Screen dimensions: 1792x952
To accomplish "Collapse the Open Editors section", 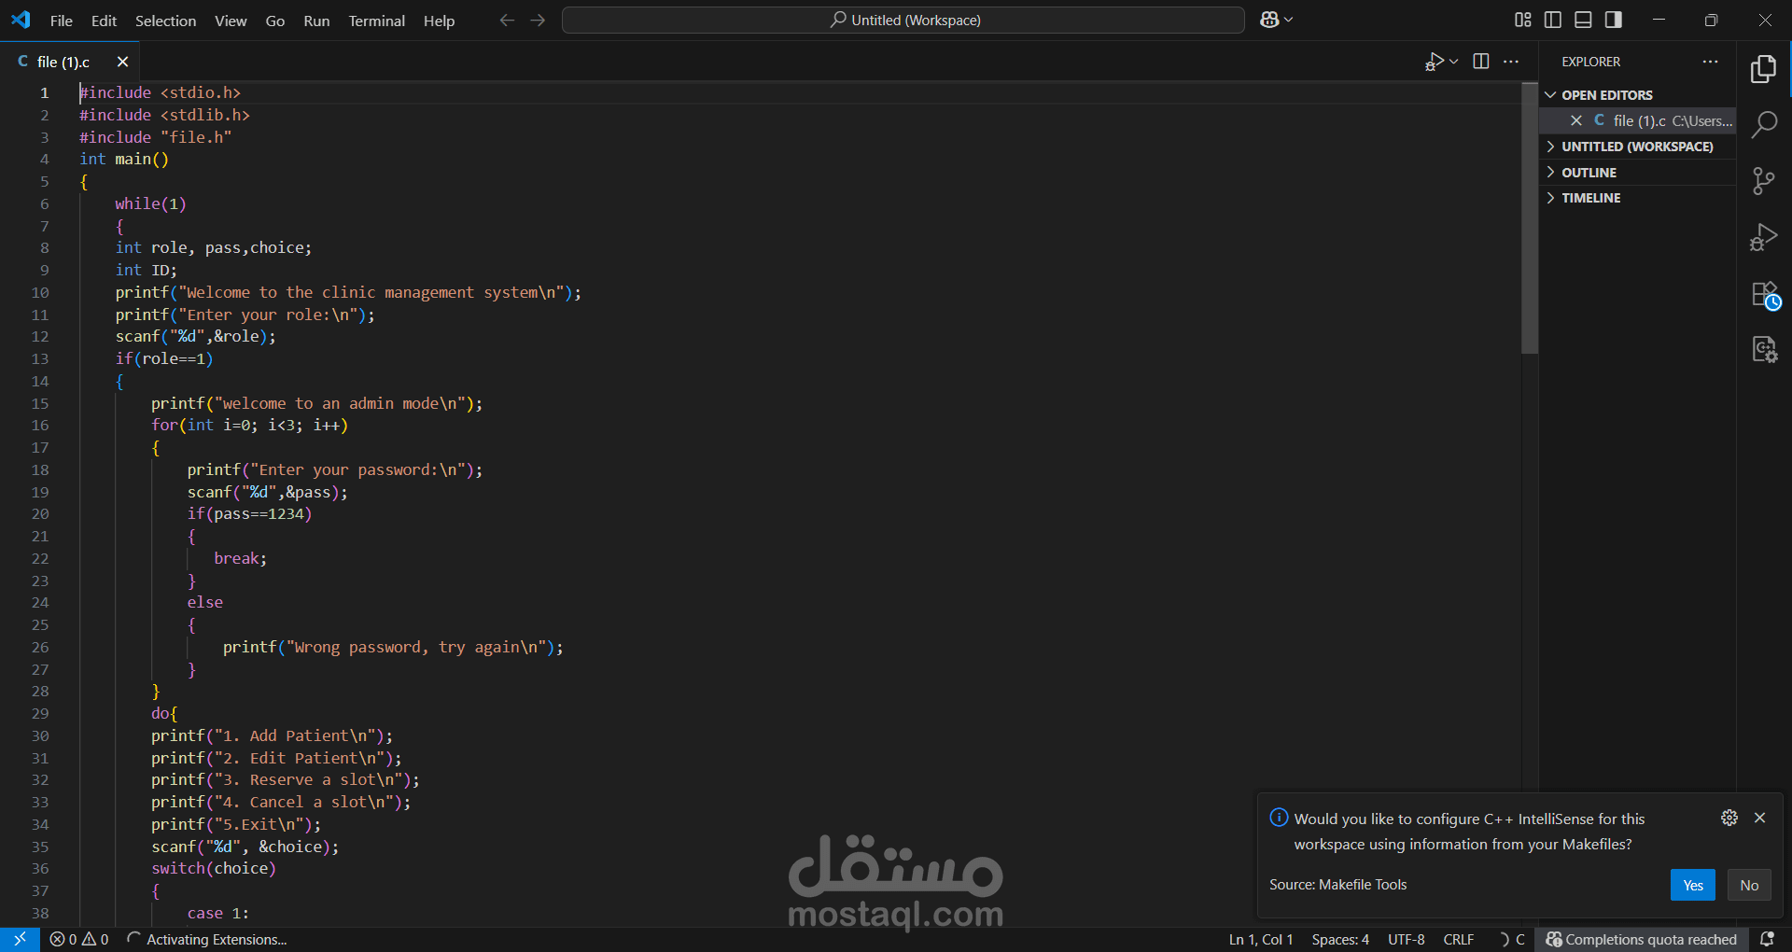I will [1638, 95].
